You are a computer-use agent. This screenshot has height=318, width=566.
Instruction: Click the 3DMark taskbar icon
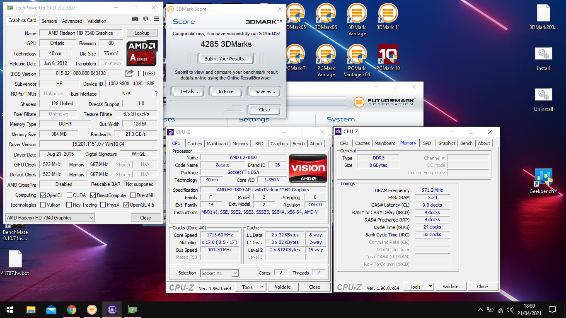pyautogui.click(x=92, y=310)
